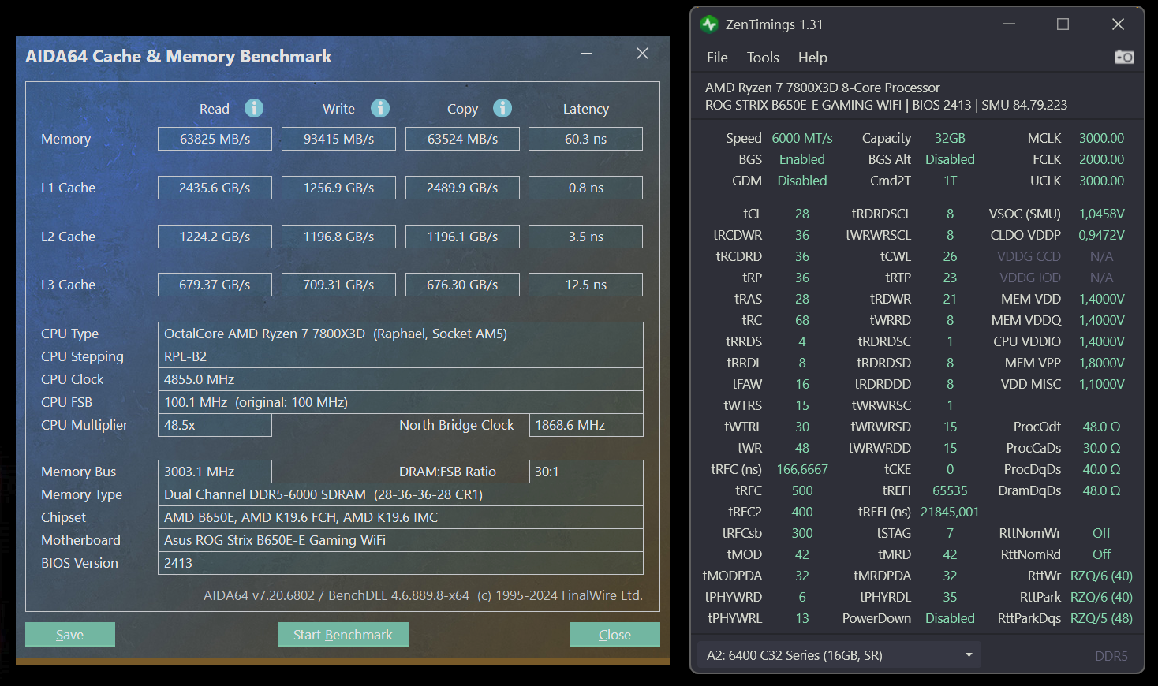Open the File menu in ZenTimings
Image resolution: width=1158 pixels, height=686 pixels.
[717, 58]
